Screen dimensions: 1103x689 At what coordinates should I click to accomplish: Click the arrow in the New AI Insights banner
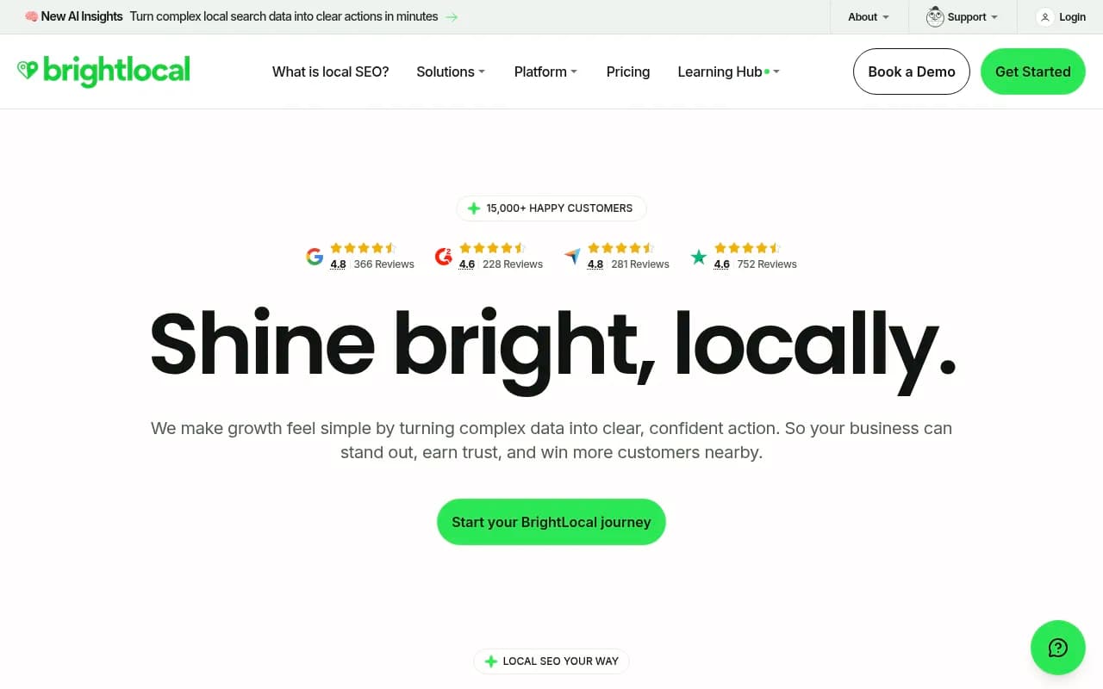(451, 16)
